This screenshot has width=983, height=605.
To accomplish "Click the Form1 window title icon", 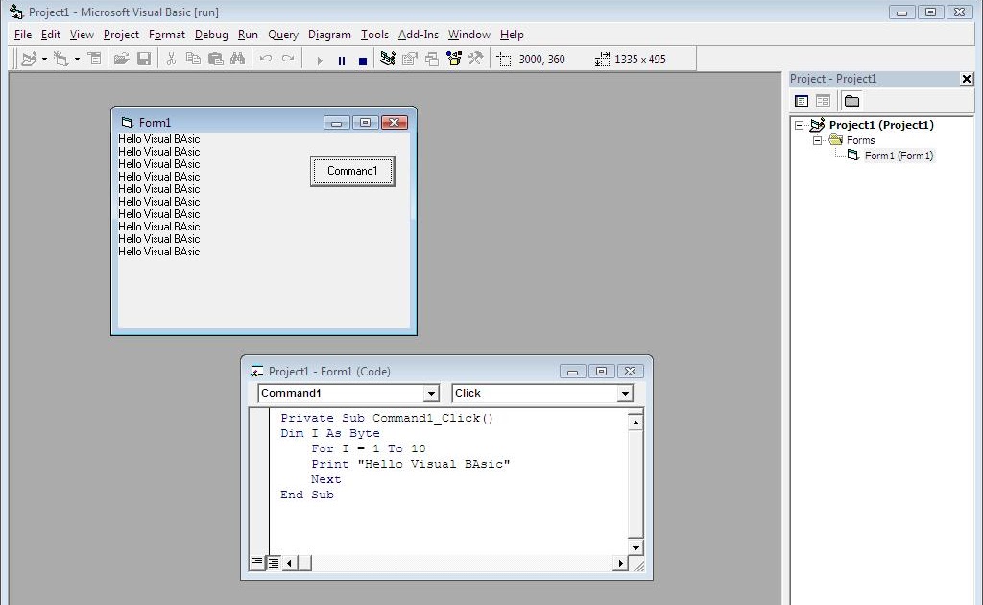I will click(128, 122).
